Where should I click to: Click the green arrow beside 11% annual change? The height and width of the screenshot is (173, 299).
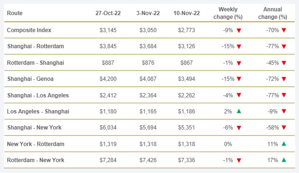pos(284,144)
